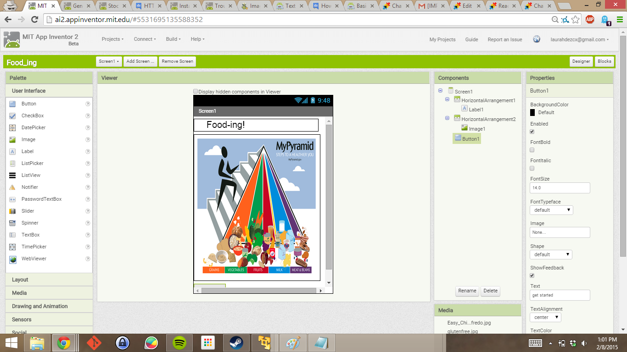Click the BackgroundColor black swatch
The width and height of the screenshot is (627, 352).
click(x=532, y=112)
